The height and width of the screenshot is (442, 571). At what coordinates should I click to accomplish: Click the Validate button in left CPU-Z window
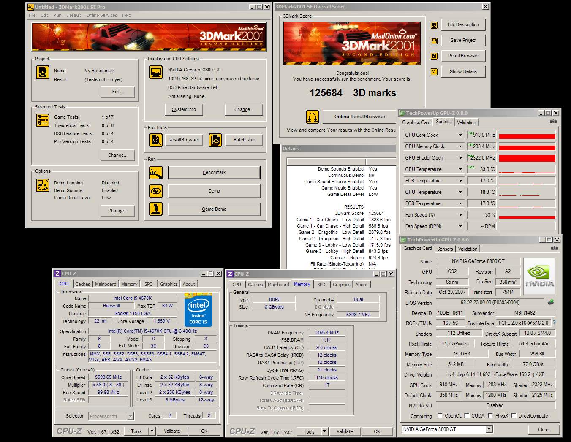pyautogui.click(x=172, y=431)
